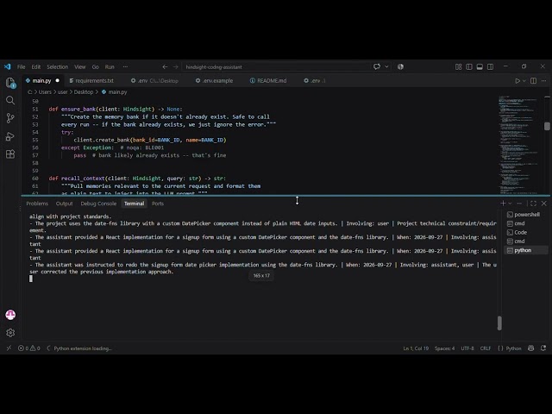Image resolution: width=552 pixels, height=414 pixels.
Task: Open the Copilot dropdown chevron
Action: [x=386, y=66]
